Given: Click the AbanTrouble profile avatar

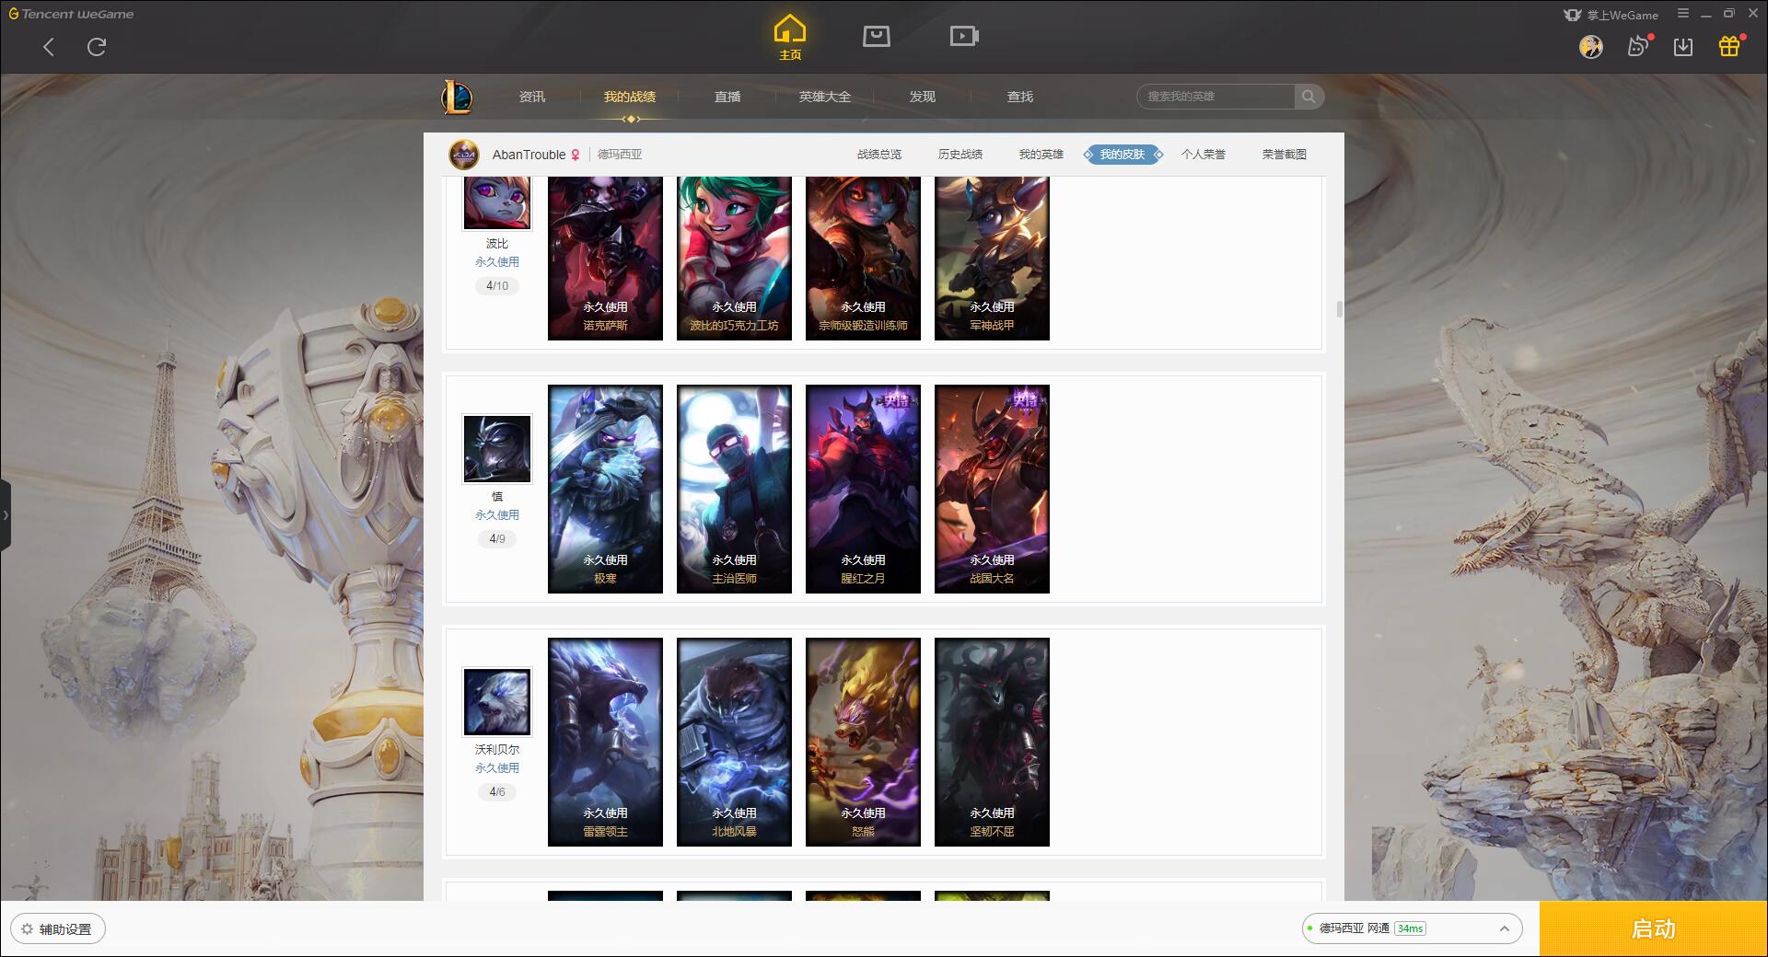Looking at the screenshot, I should [x=464, y=155].
